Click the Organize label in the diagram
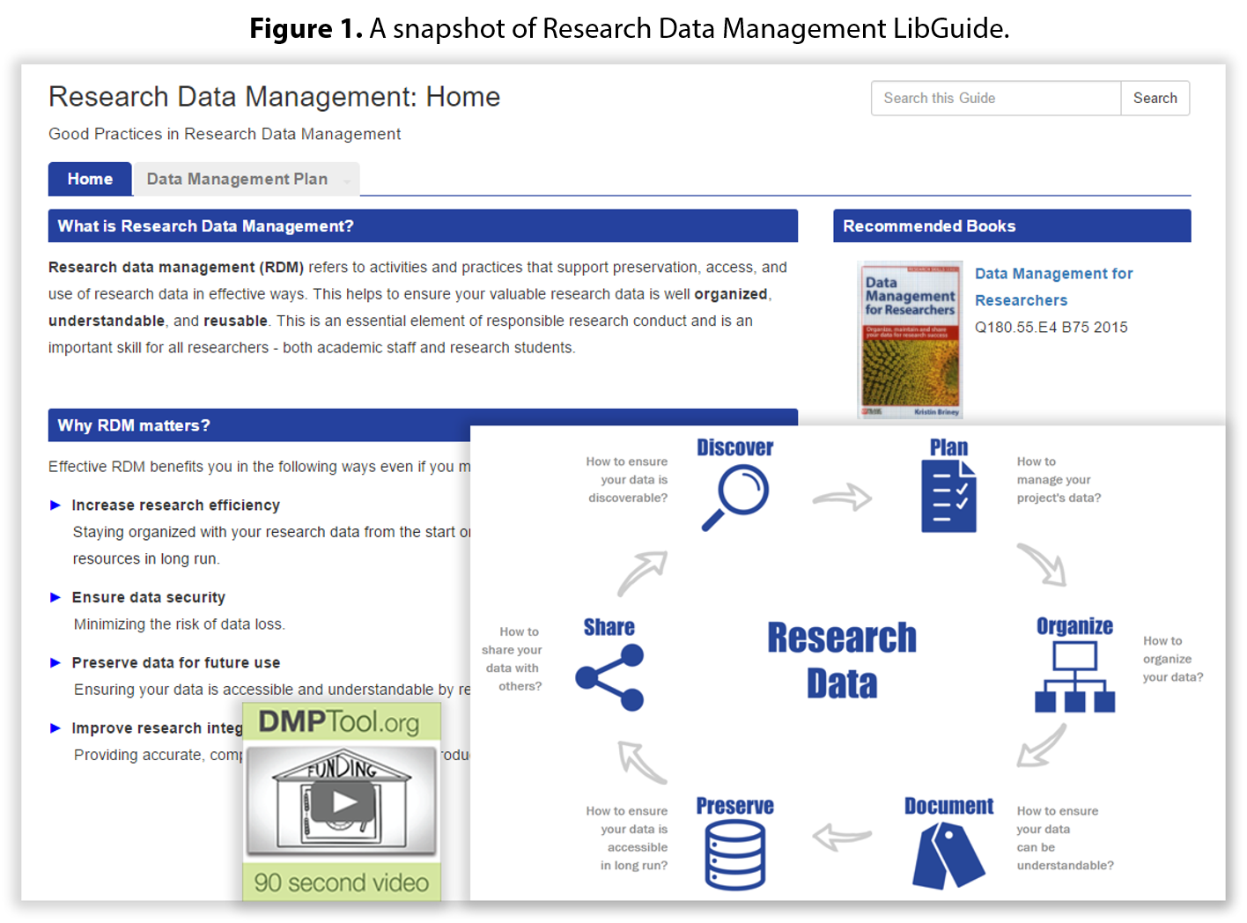This screenshot has width=1247, height=923. (x=1074, y=626)
